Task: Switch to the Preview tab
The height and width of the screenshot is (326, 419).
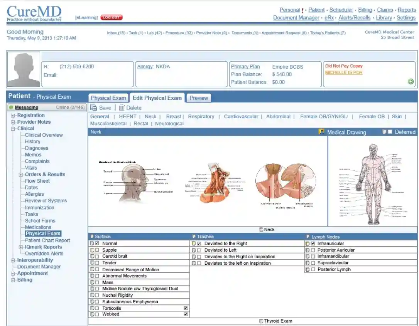Action: tap(198, 98)
